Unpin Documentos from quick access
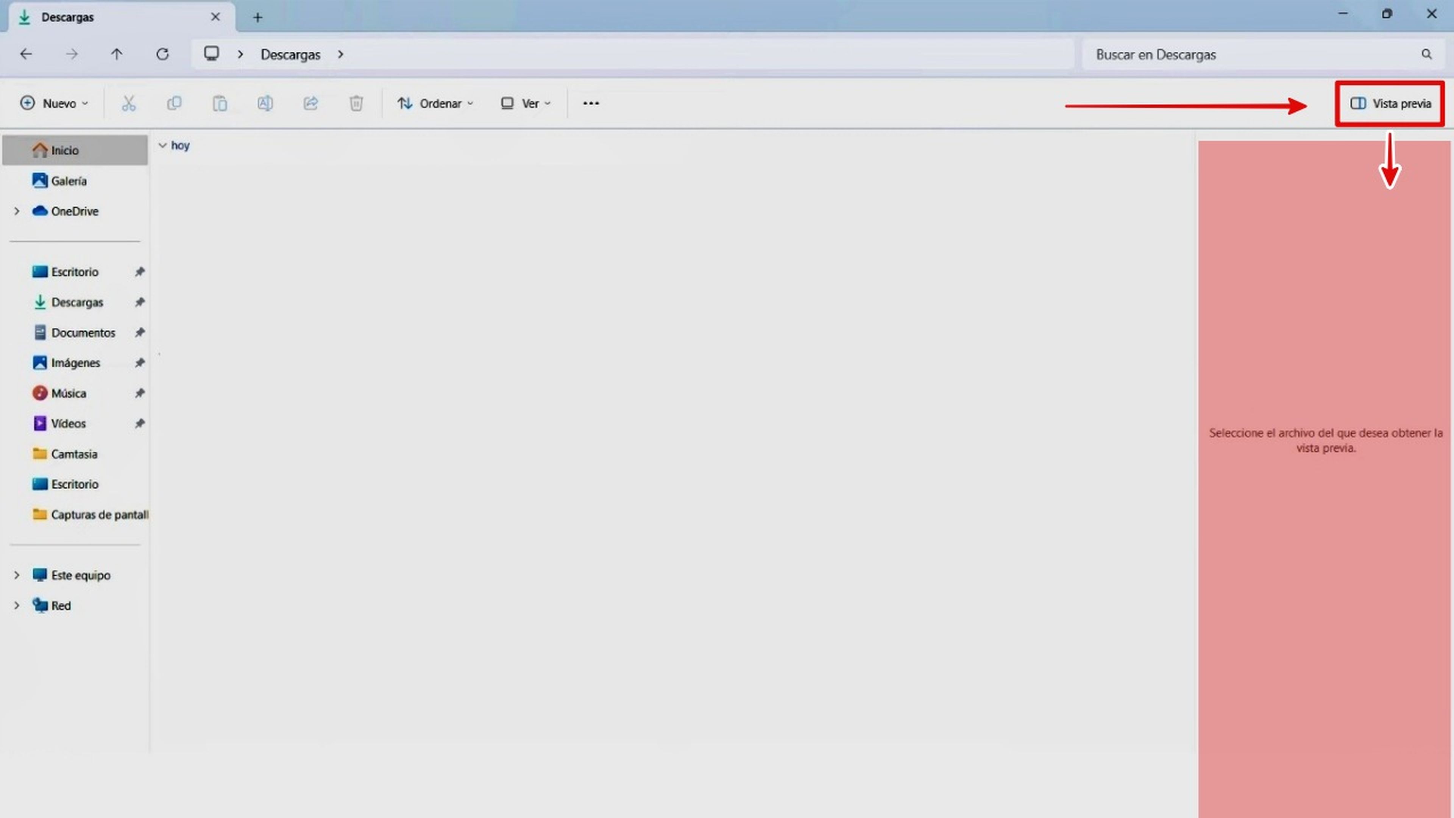Screen dimensions: 1454x818 (x=139, y=333)
